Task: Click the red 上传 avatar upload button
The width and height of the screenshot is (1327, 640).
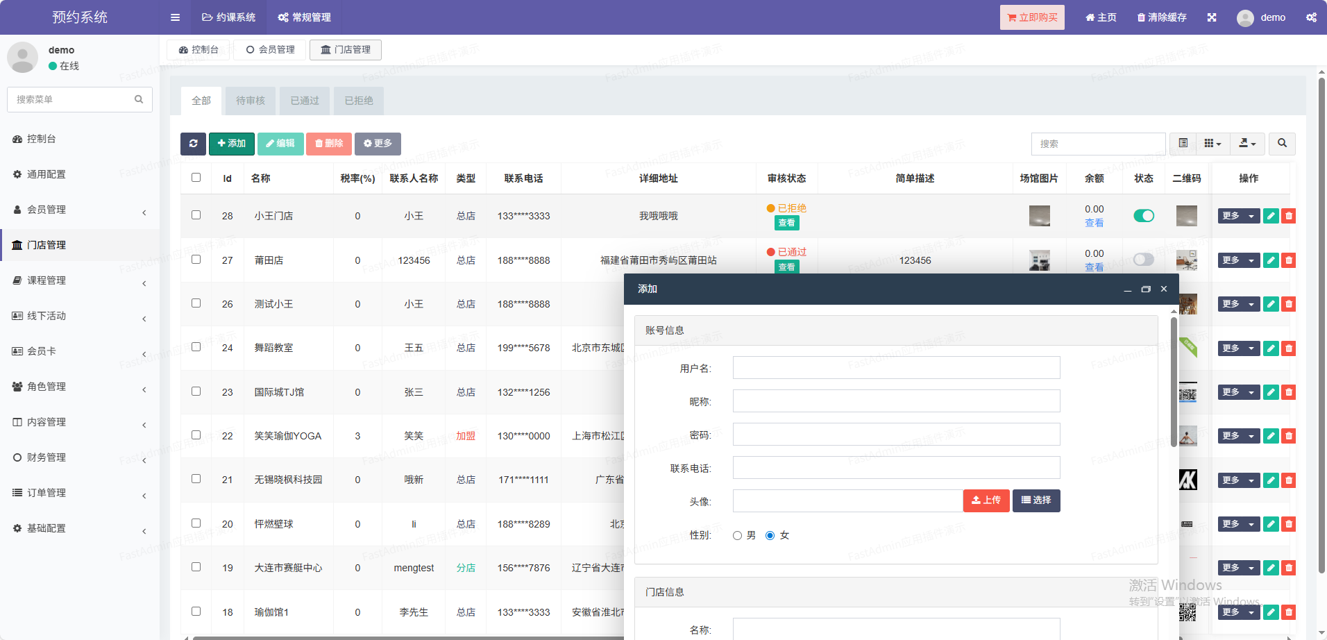Action: 986,500
